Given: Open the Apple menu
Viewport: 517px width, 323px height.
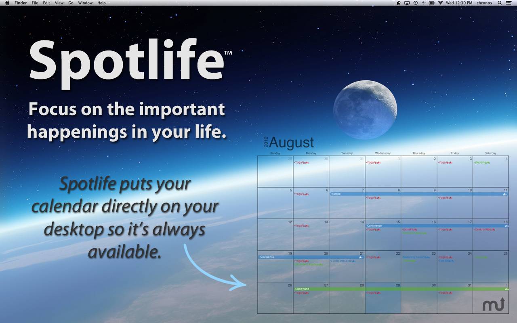Looking at the screenshot, I should tap(7, 3).
